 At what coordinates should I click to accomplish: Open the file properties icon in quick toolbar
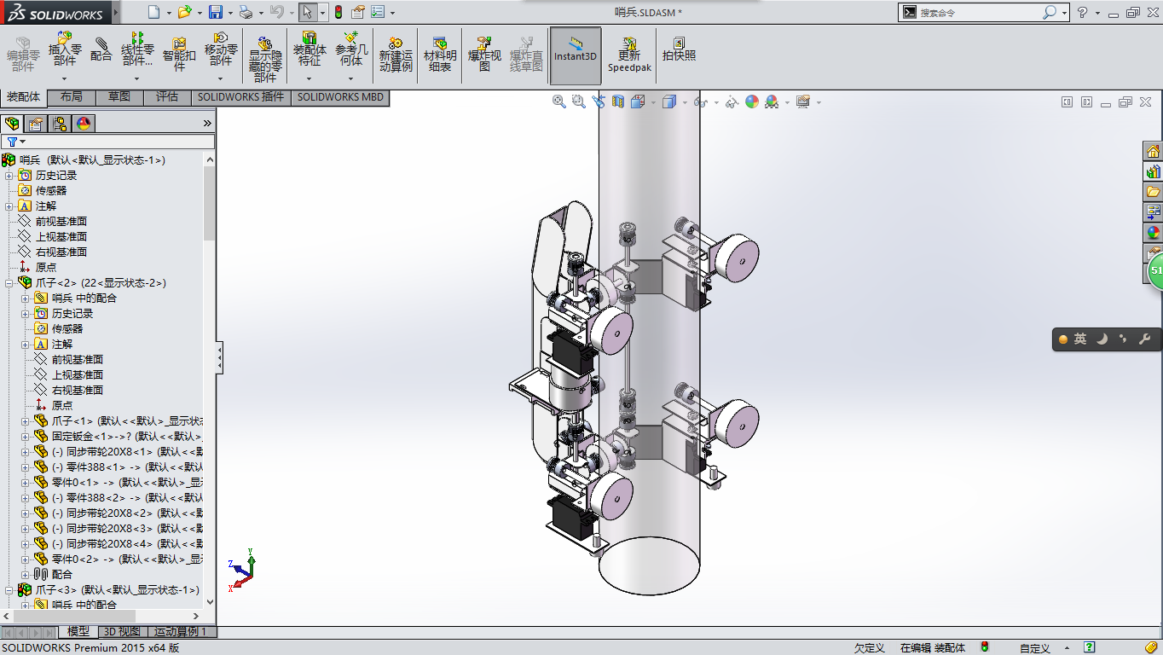click(x=358, y=12)
